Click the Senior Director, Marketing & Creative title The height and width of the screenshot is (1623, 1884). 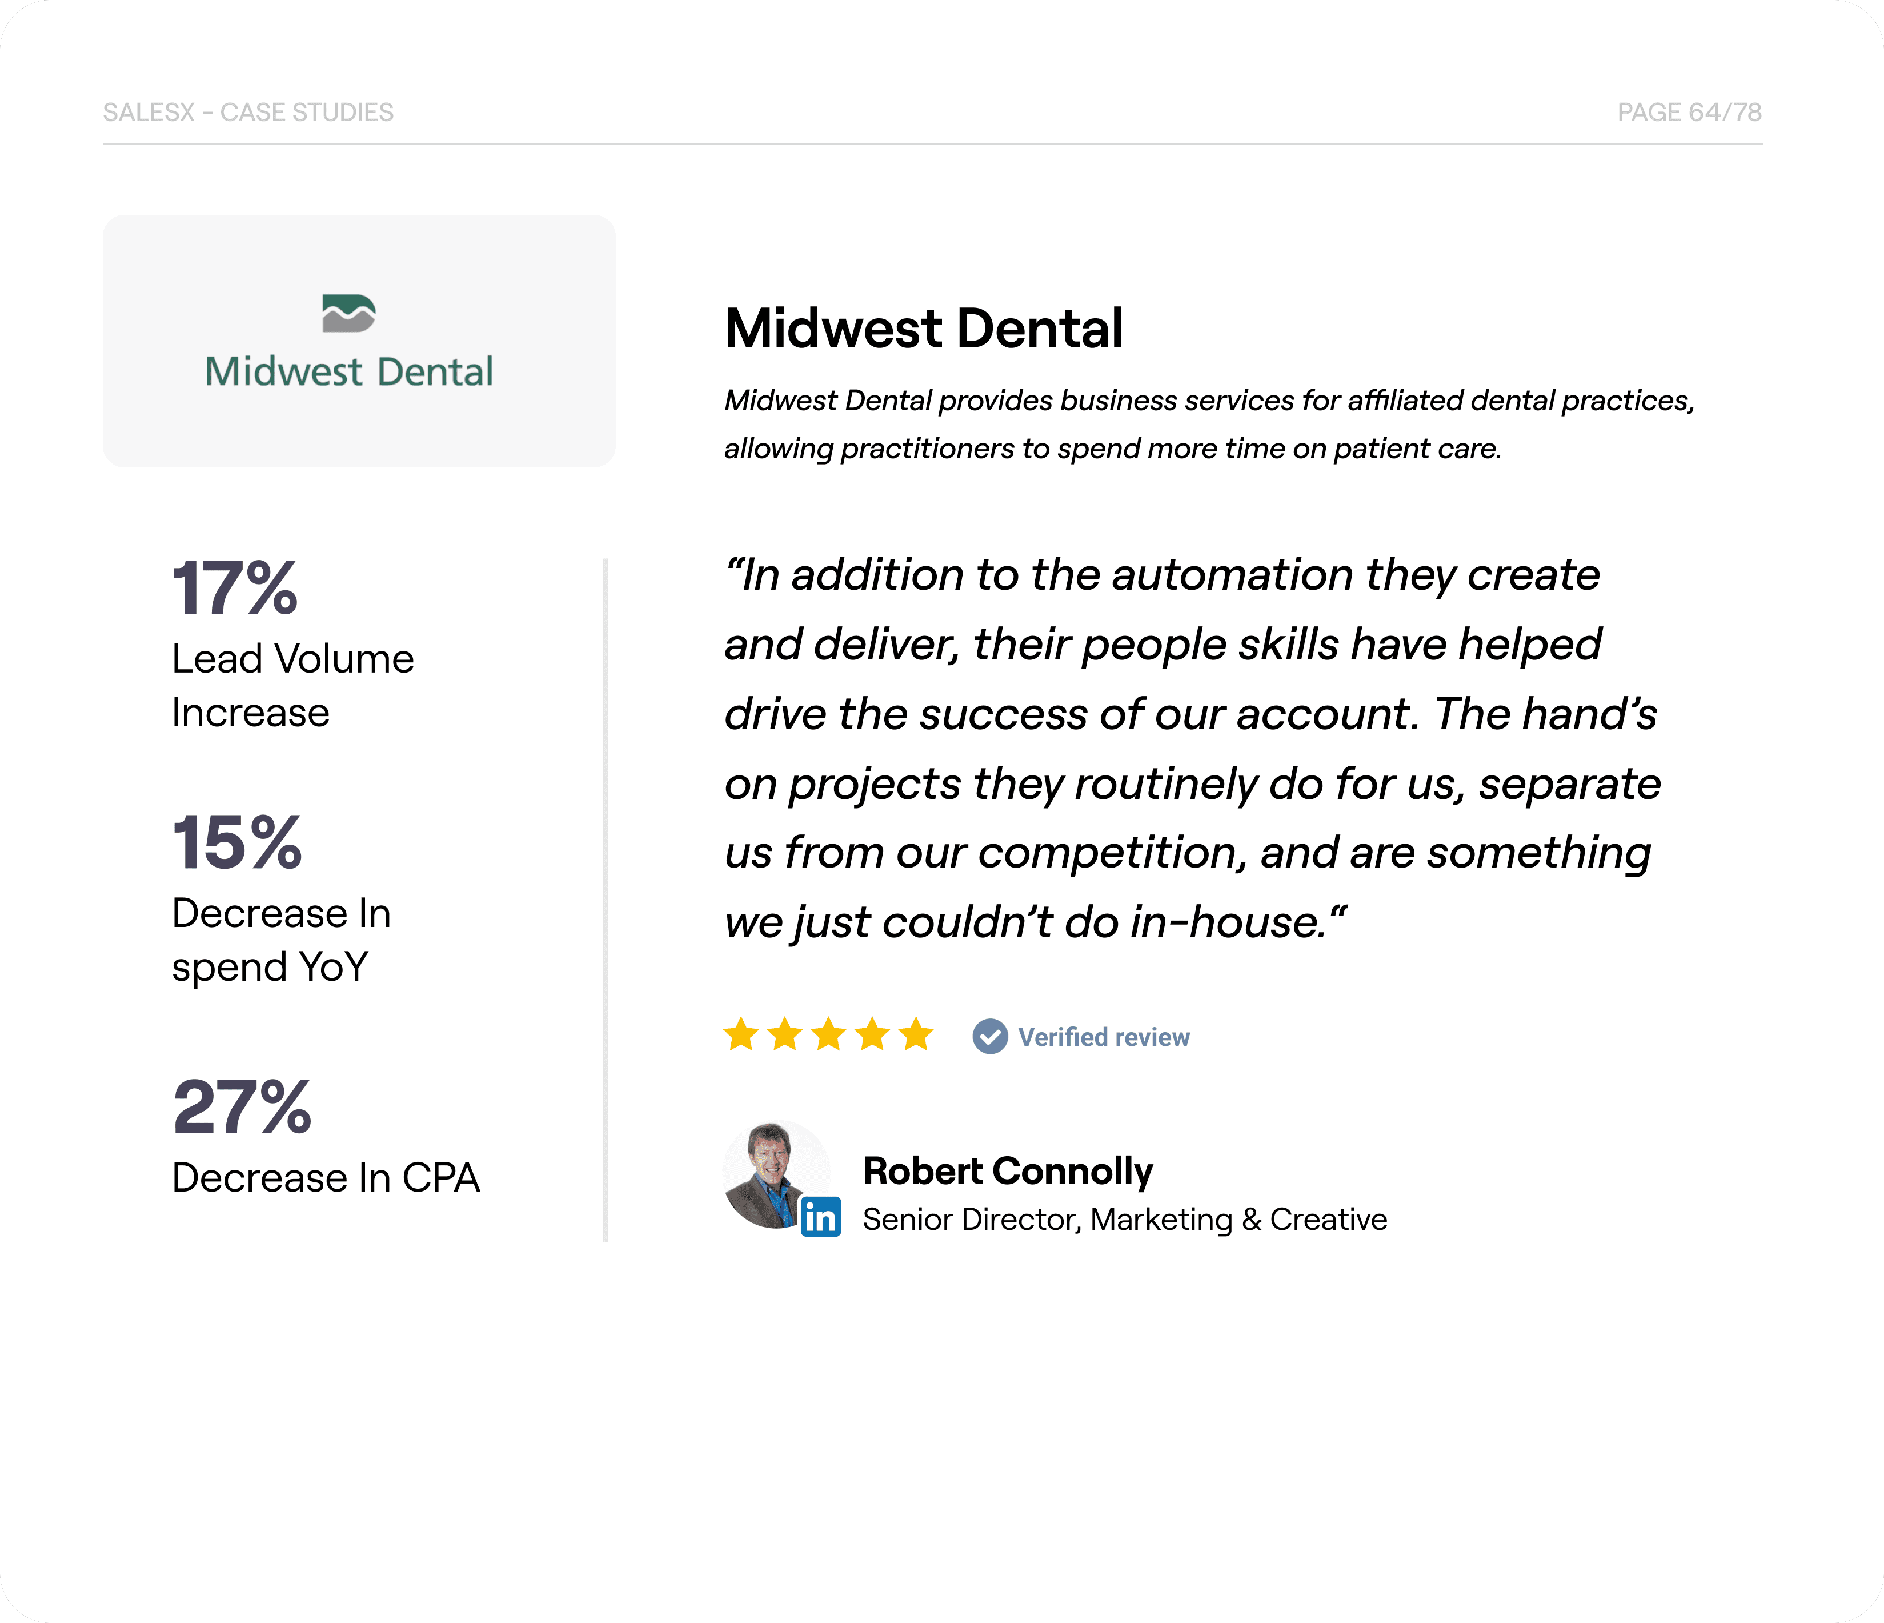1125,1219
